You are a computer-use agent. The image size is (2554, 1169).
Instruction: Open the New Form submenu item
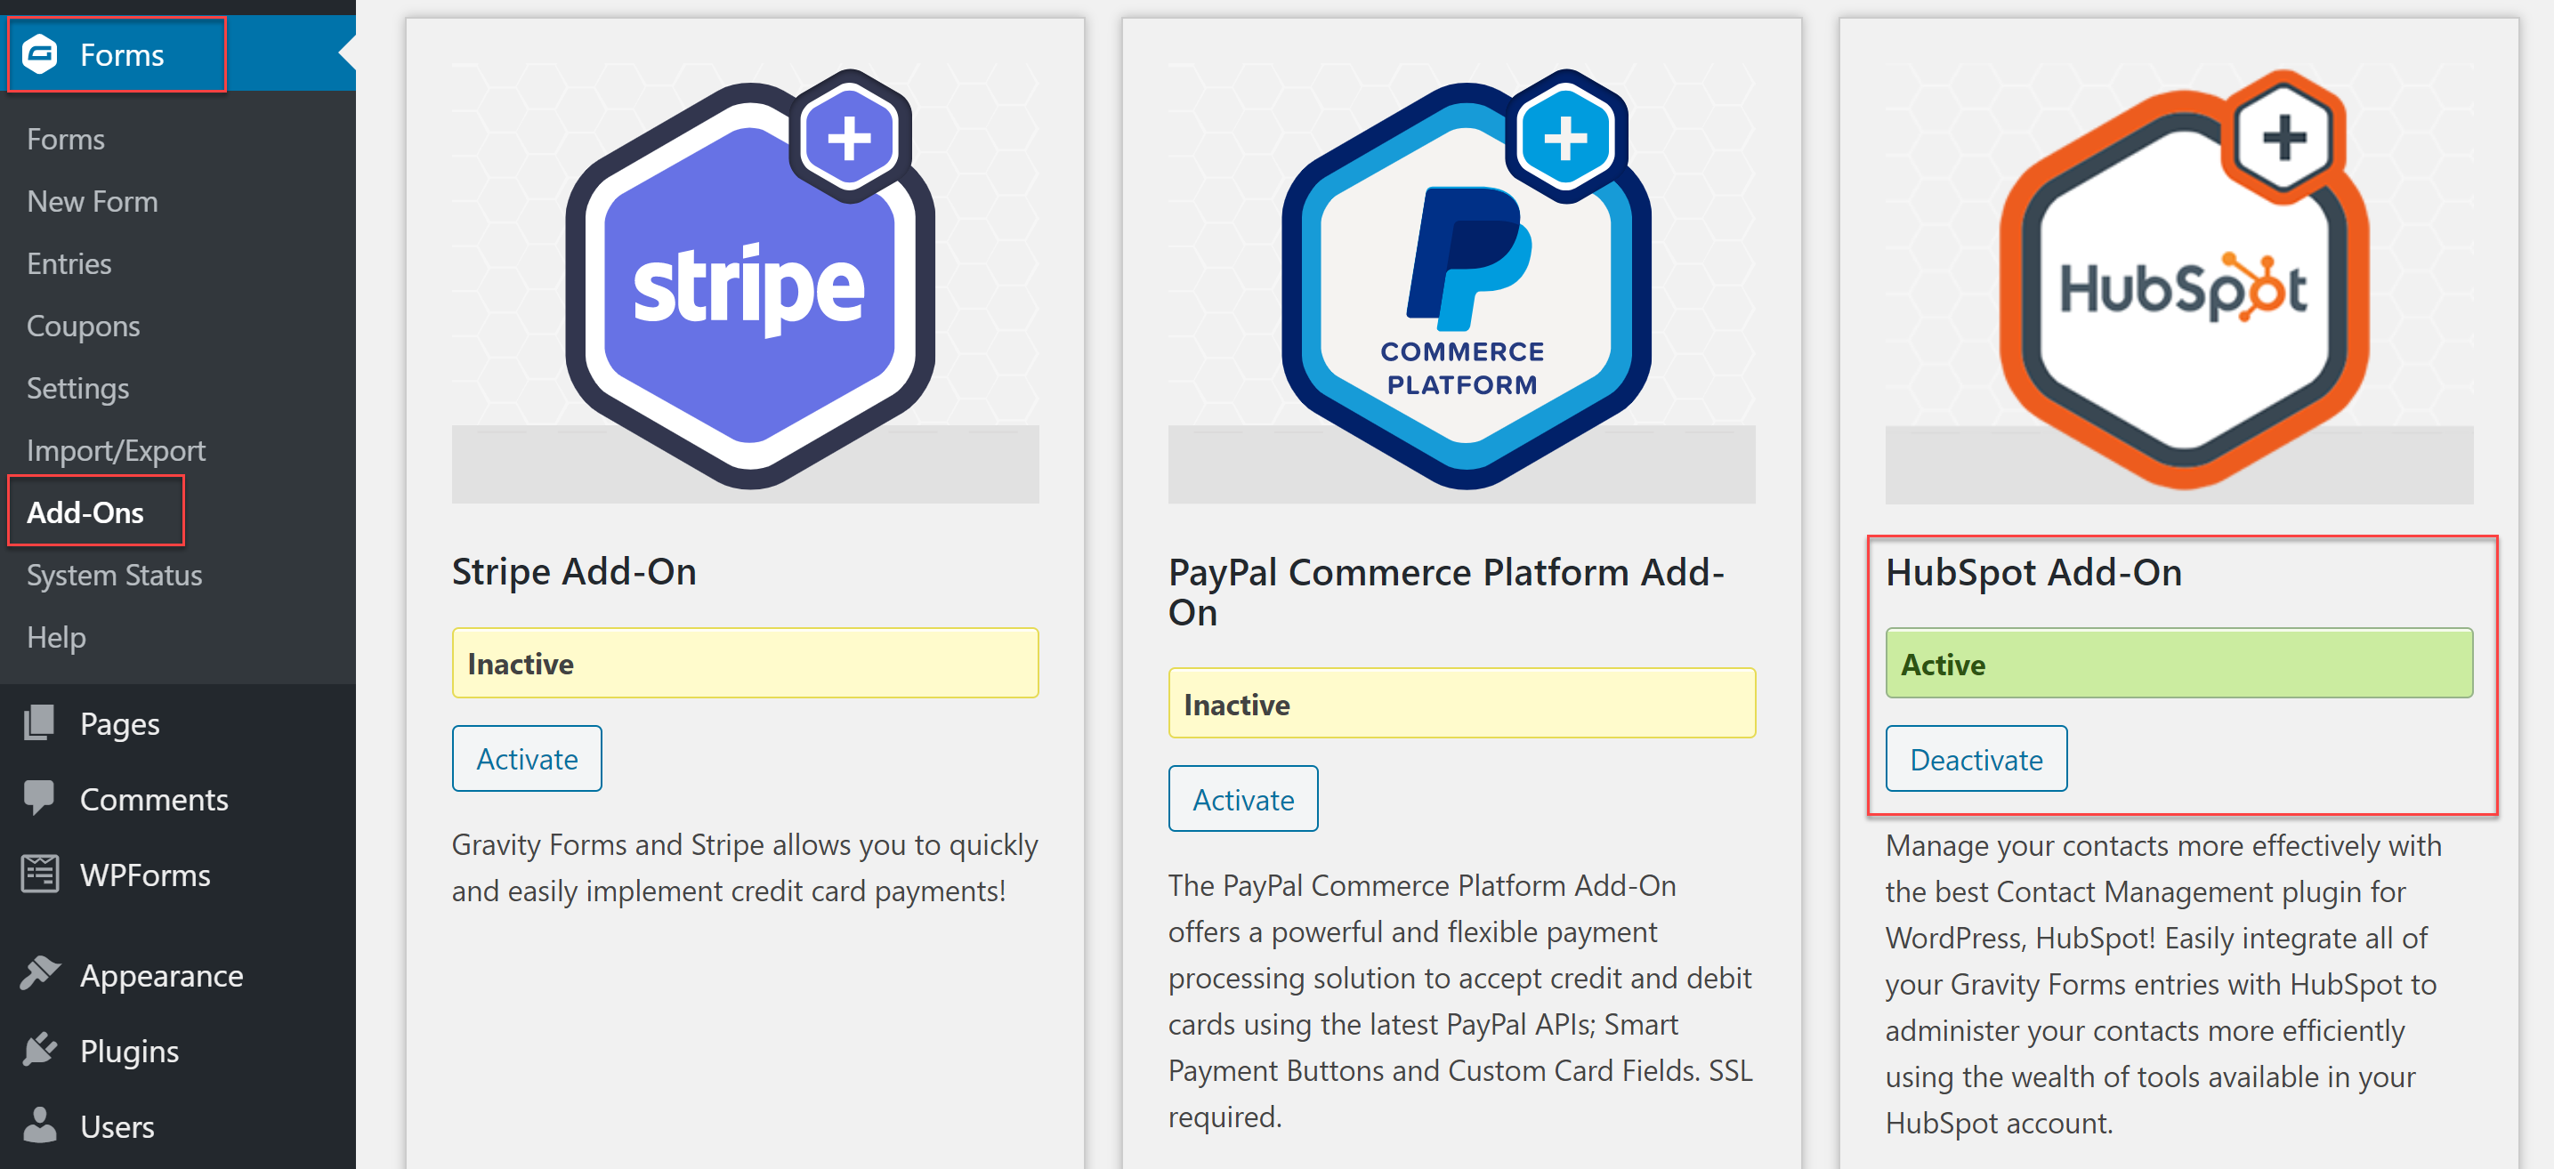(93, 201)
